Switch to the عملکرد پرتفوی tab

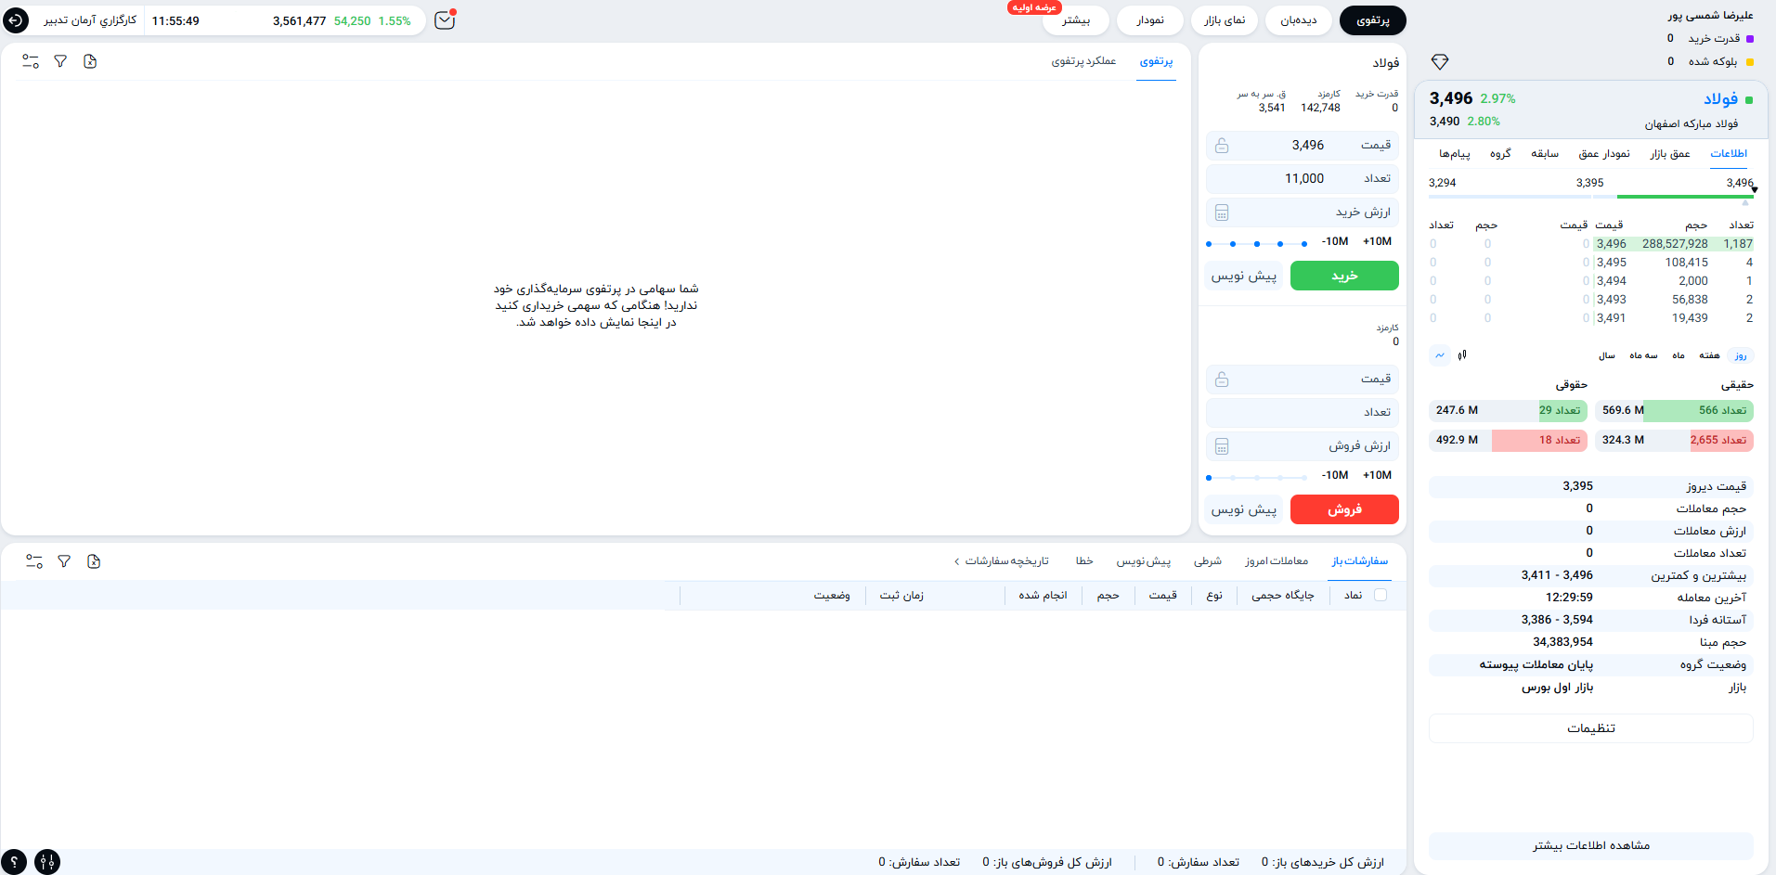click(x=1085, y=60)
